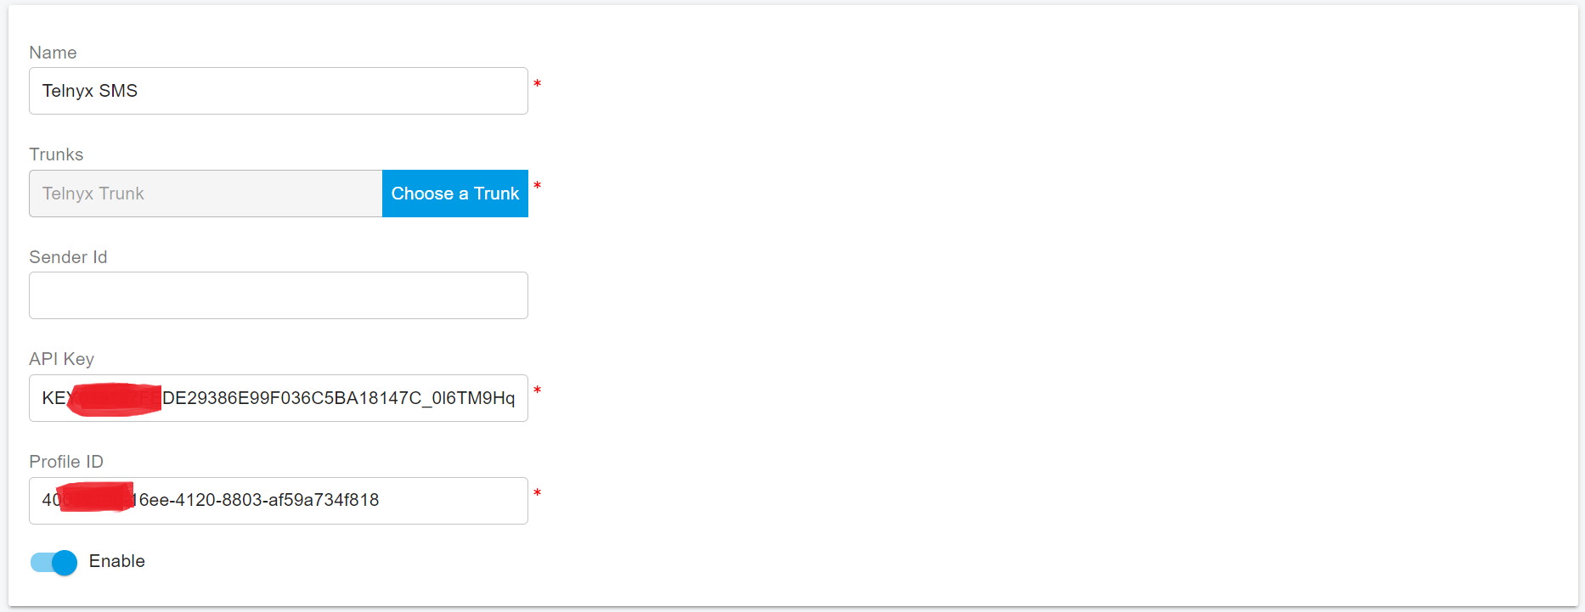Click the red asterisk beside Choose a Trunk
Image resolution: width=1585 pixels, height=612 pixels.
[537, 186]
